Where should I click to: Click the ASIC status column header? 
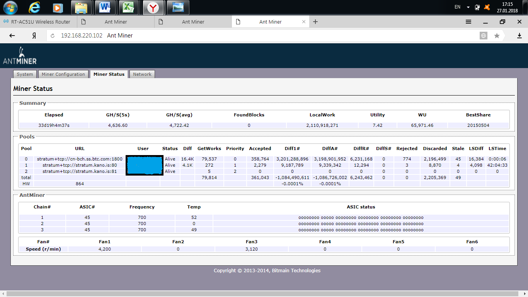click(x=361, y=207)
